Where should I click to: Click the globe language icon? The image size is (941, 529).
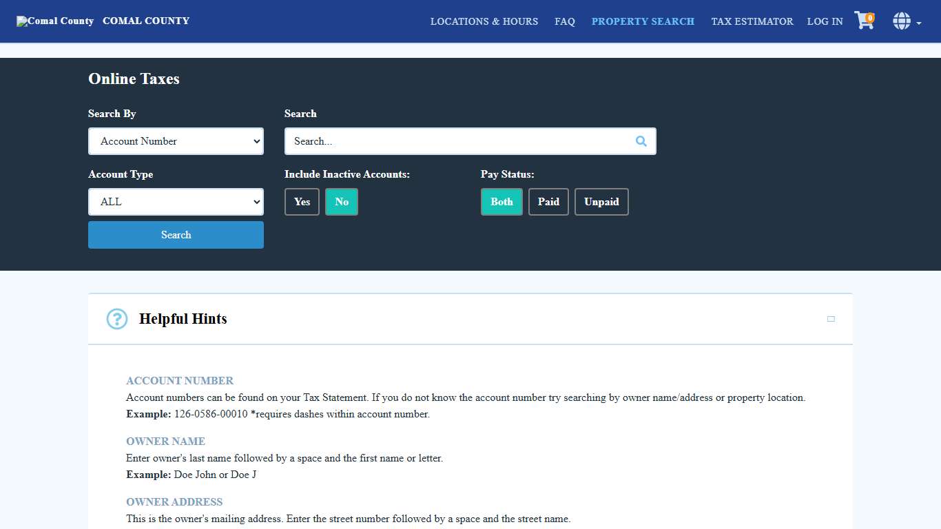click(x=901, y=21)
